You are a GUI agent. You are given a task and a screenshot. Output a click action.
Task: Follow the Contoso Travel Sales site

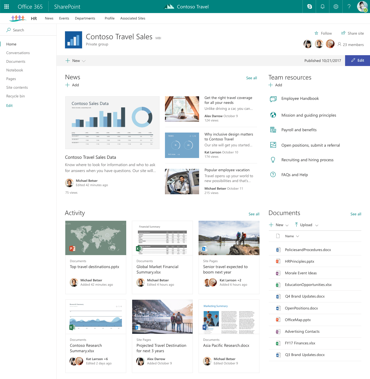click(x=323, y=33)
